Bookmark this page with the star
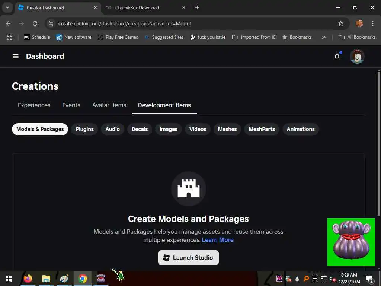The height and width of the screenshot is (286, 381). coord(341,23)
